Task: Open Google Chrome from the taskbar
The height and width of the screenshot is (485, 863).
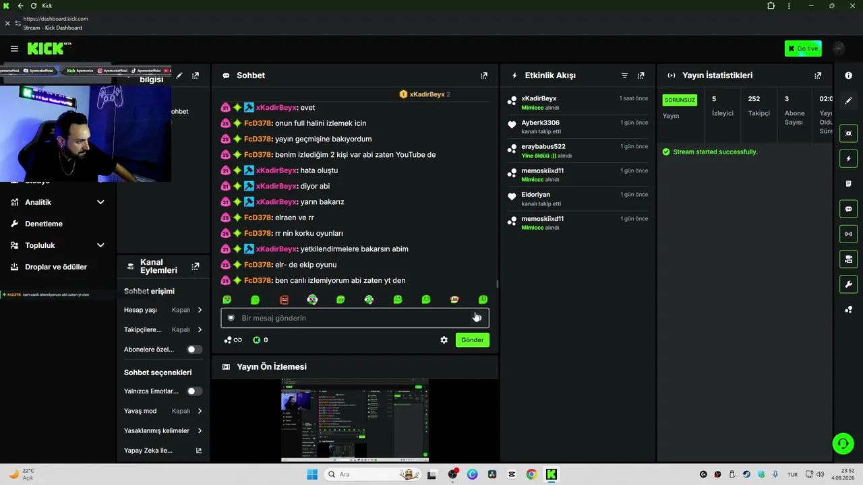Action: point(531,474)
